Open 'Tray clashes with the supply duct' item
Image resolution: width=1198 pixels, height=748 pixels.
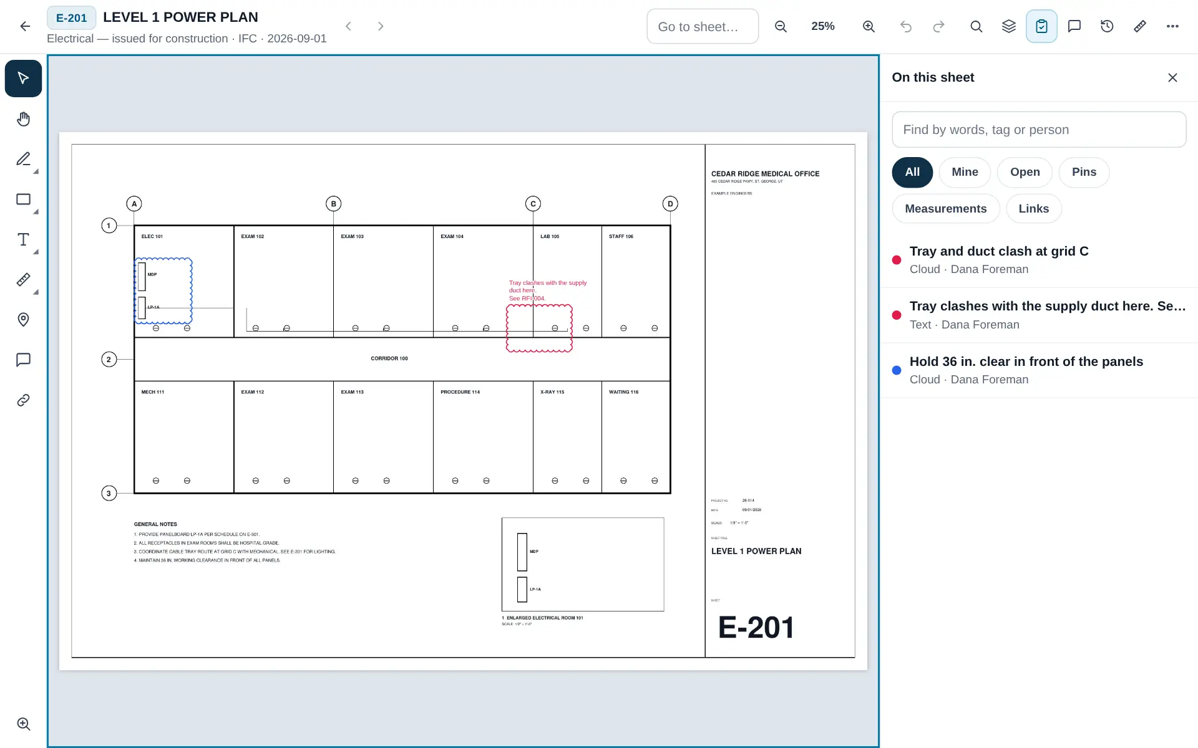[1039, 315]
